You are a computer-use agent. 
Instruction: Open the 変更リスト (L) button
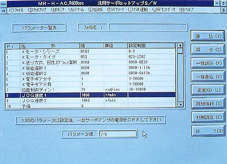(208, 90)
